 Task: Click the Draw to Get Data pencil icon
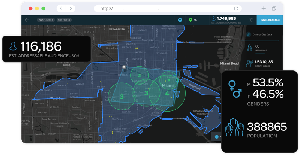coord(248,34)
